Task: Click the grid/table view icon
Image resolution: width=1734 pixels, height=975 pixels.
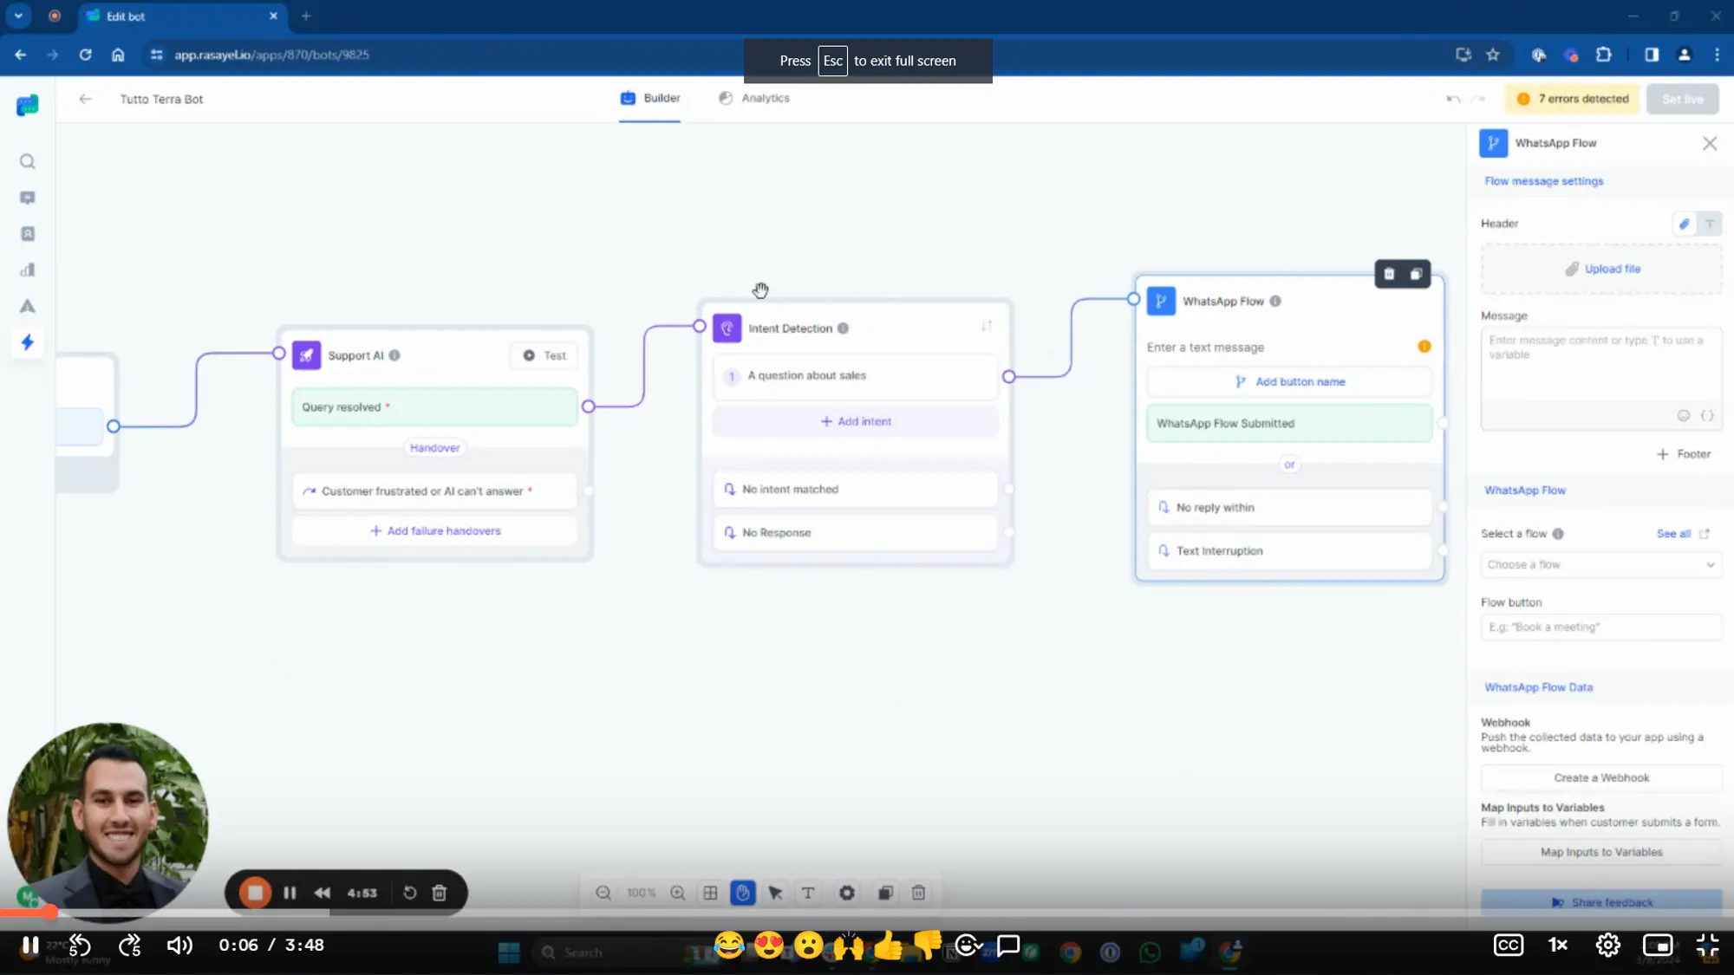Action: (x=712, y=893)
